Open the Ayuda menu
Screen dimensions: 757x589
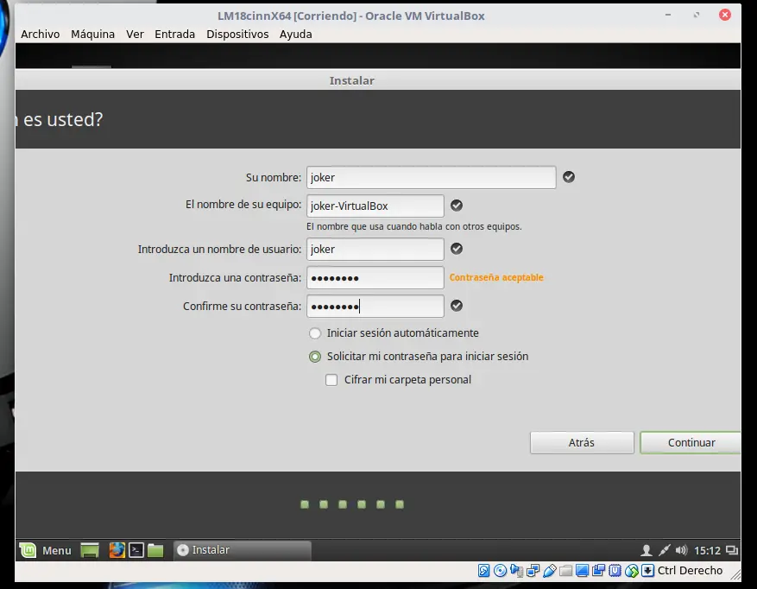coord(295,35)
